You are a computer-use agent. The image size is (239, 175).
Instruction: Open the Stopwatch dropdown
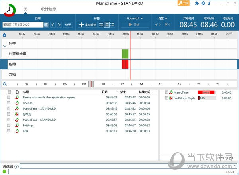pos(135,18)
